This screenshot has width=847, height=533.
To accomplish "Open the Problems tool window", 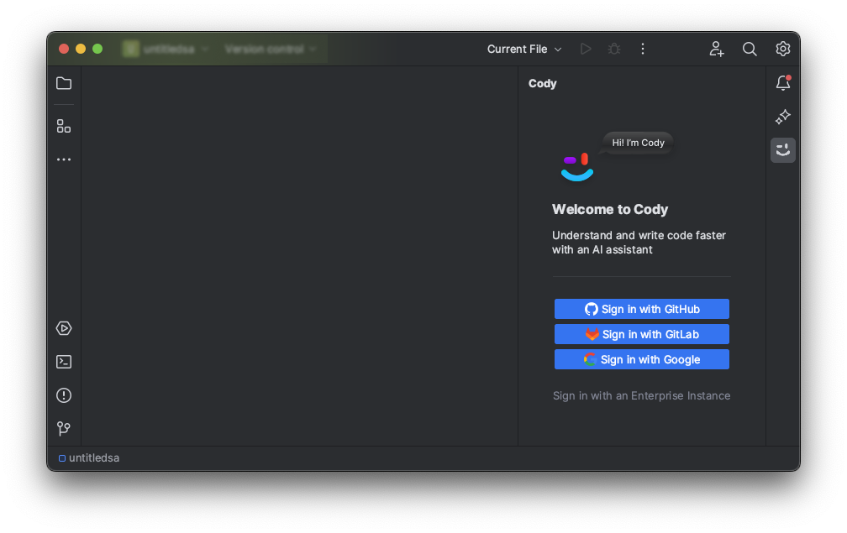I will [x=63, y=395].
